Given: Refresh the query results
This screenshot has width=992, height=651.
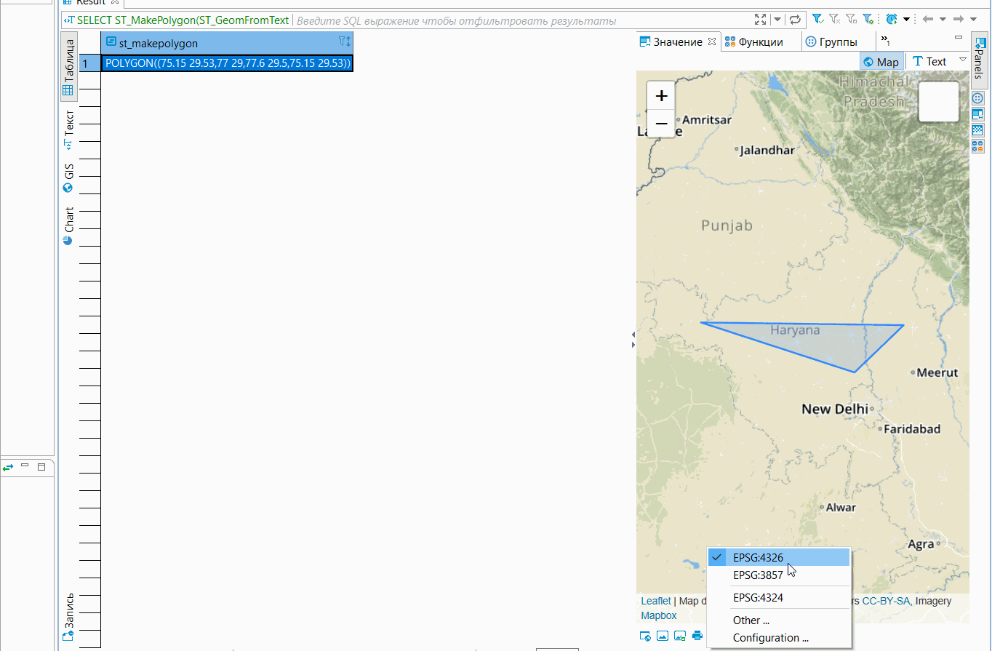Looking at the screenshot, I should pos(795,20).
